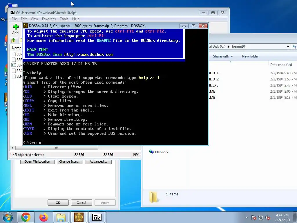297x223 pixels.
Task: Select selected BER application file in 7-Zip
Action: [17, 65]
